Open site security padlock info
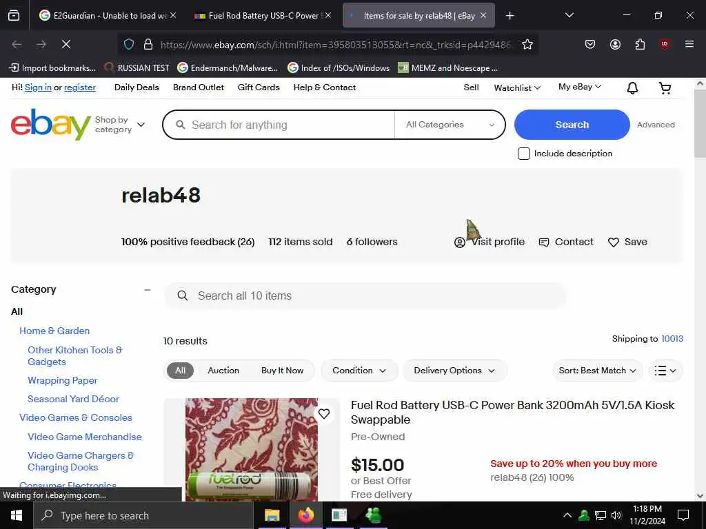 tap(148, 44)
